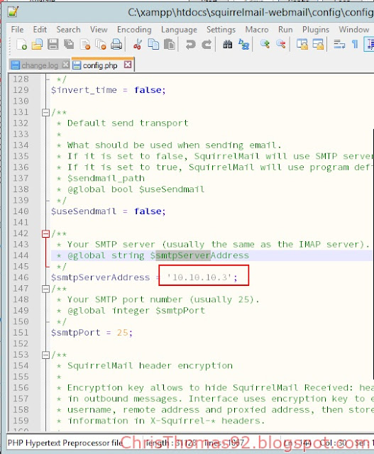Screen dimensions: 374x454
Task: Toggle synchronize horizontal scrolling icon
Action: tap(318, 44)
